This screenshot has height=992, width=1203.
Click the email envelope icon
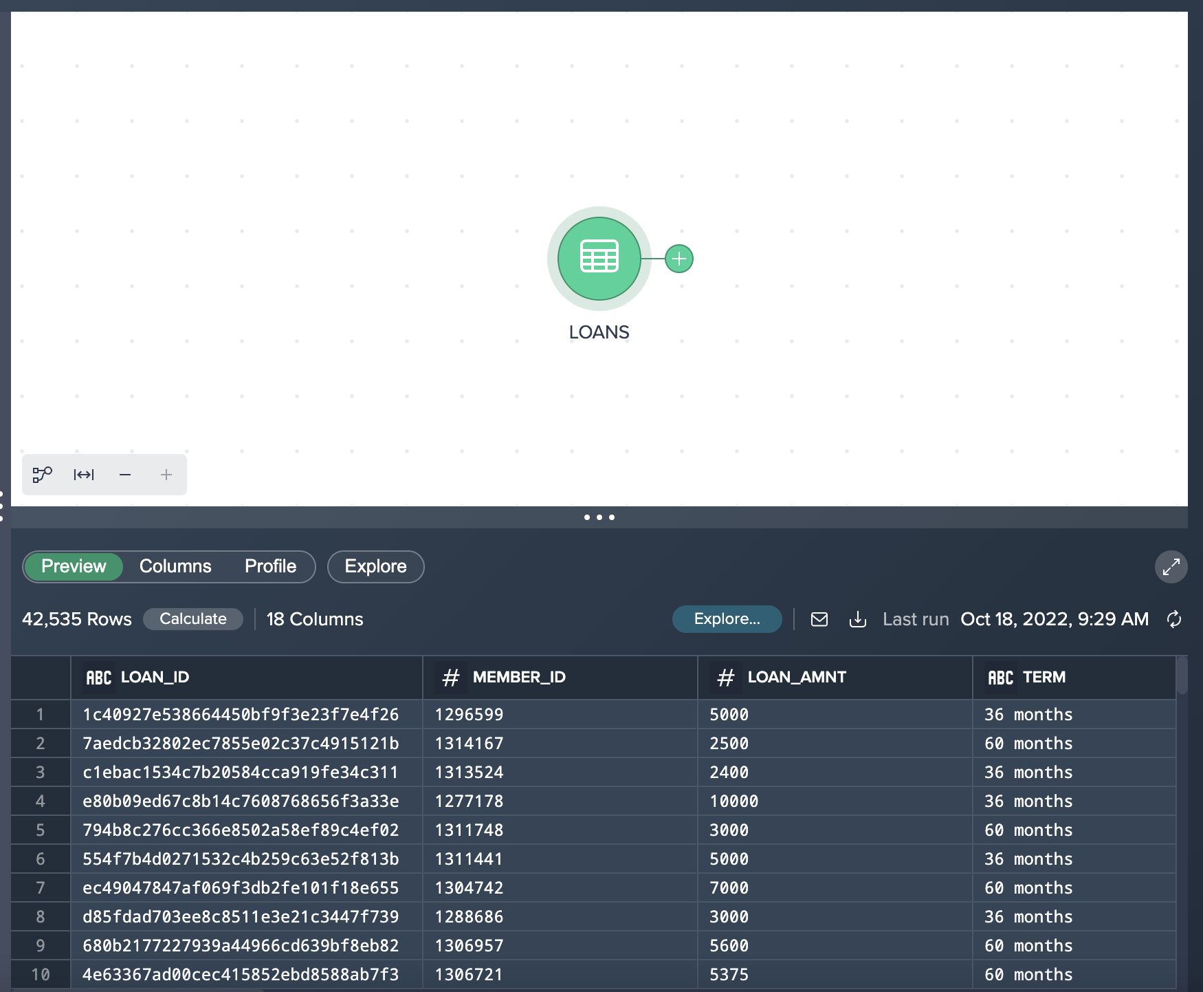(819, 619)
